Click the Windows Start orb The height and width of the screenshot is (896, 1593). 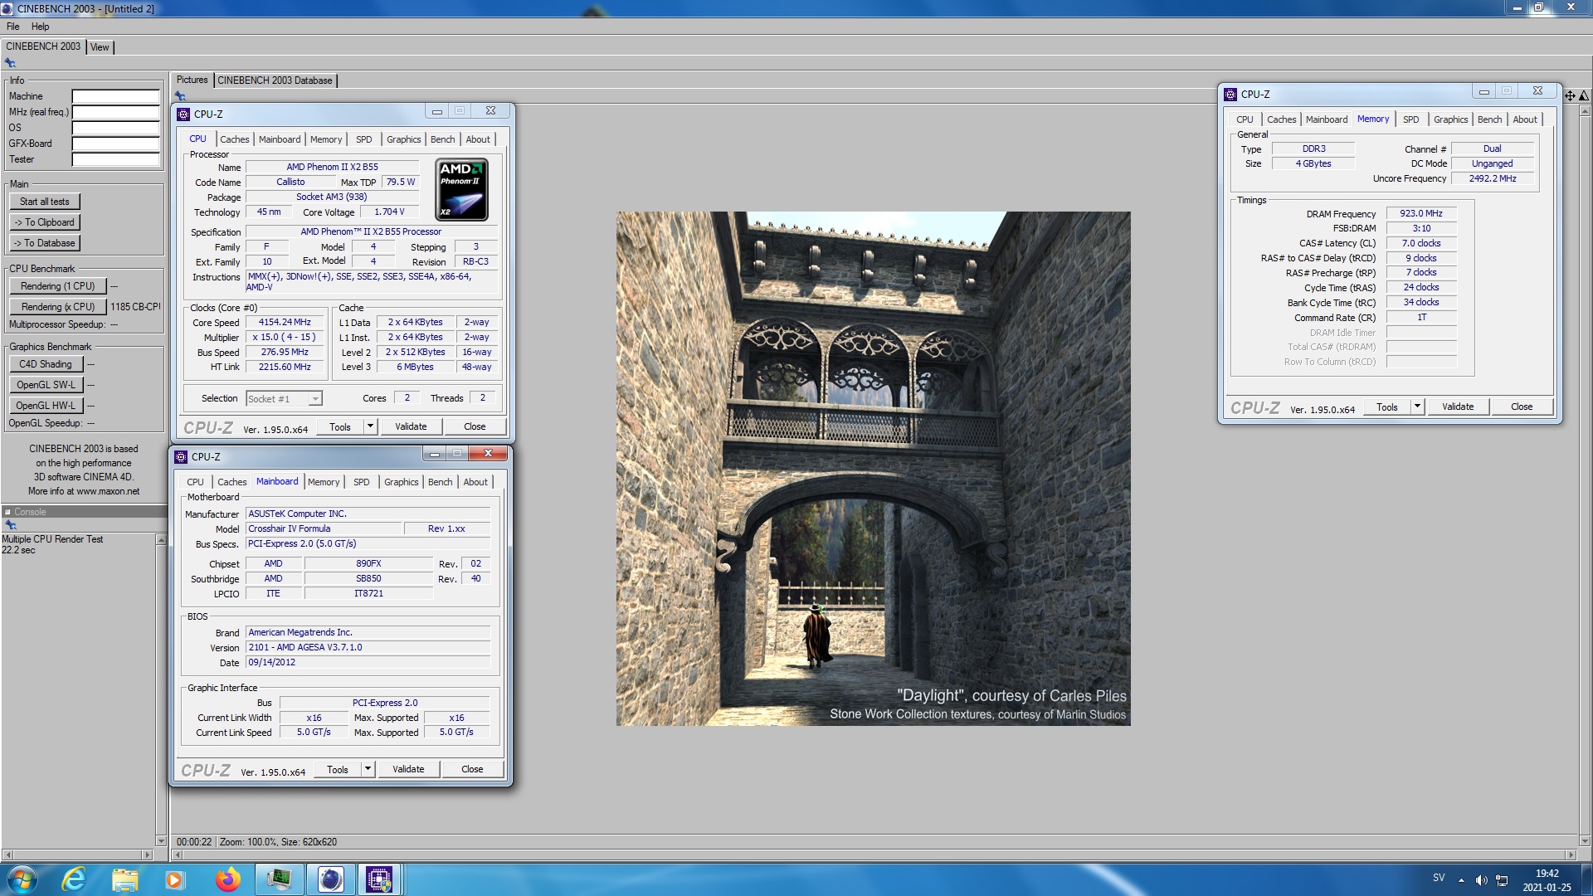tap(22, 879)
